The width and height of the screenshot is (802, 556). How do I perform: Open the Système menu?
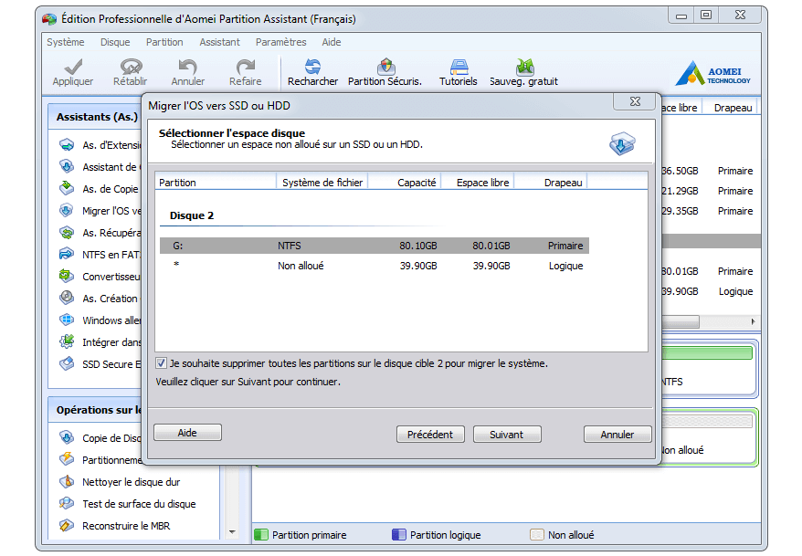pos(65,42)
